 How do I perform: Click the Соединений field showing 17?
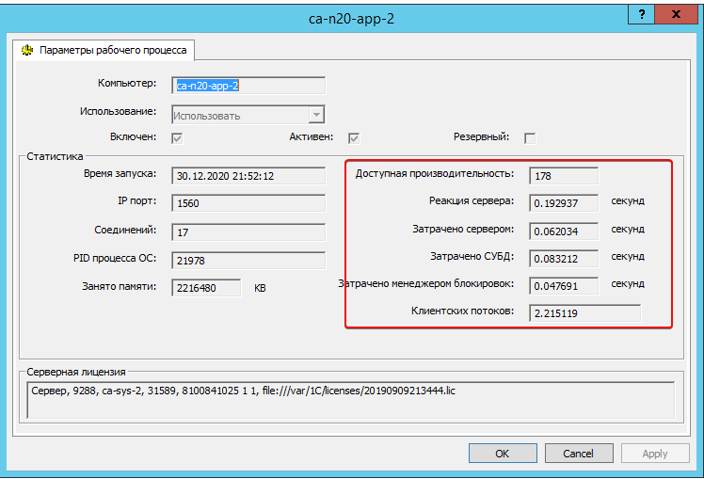248,232
